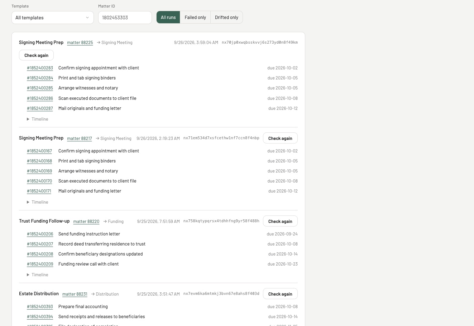Open matter 88220 link
This screenshot has width=474, height=326.
(x=86, y=222)
